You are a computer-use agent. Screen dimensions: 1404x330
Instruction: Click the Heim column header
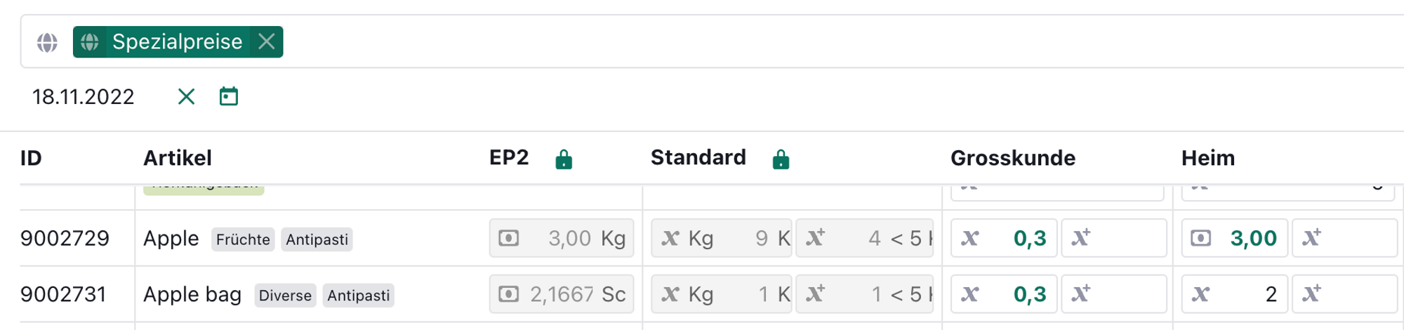[1207, 158]
